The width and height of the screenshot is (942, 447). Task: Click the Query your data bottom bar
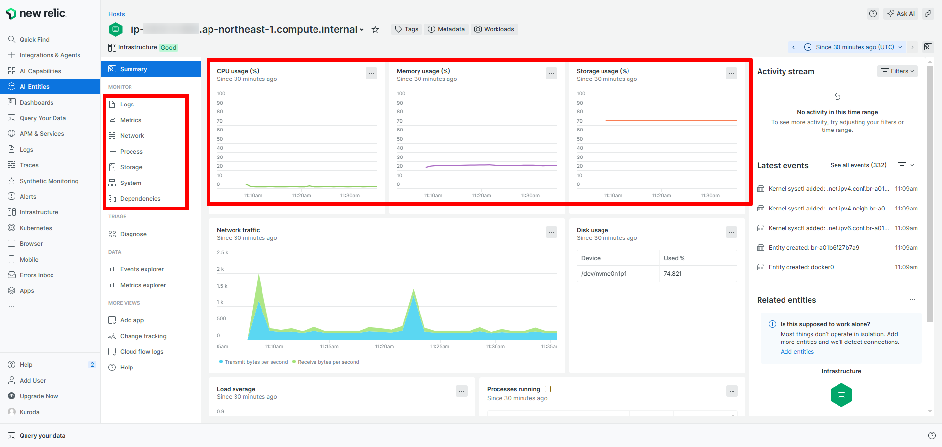coord(37,436)
